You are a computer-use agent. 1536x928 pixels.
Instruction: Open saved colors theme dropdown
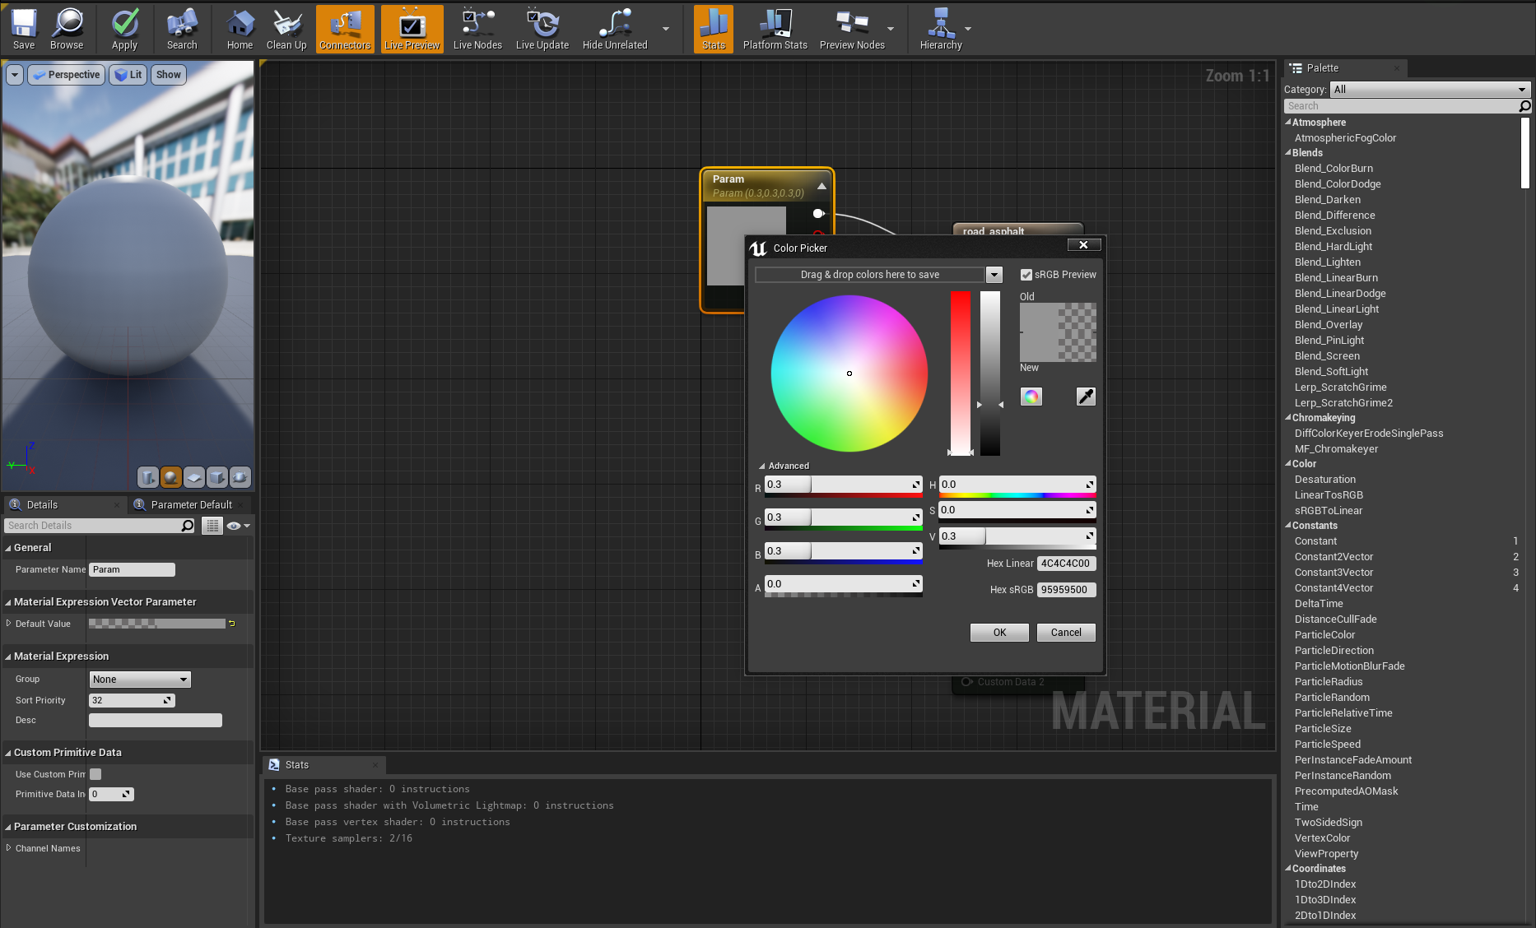994,275
